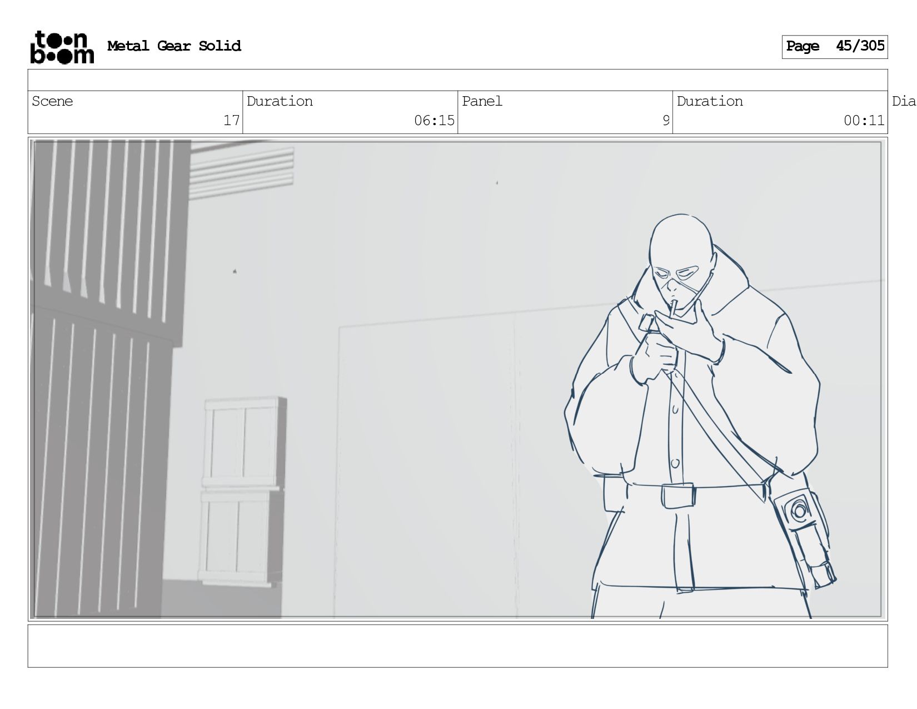
Task: Click the first 'Duration' label beside Scene
Action: (280, 101)
